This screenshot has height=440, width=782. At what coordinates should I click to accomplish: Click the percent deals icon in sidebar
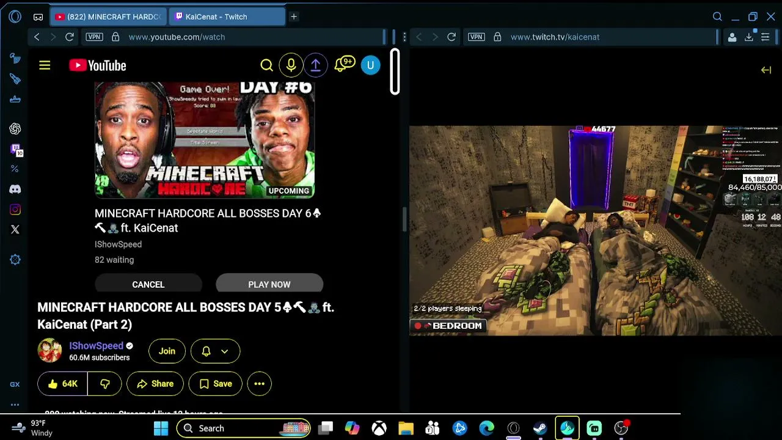coord(15,169)
